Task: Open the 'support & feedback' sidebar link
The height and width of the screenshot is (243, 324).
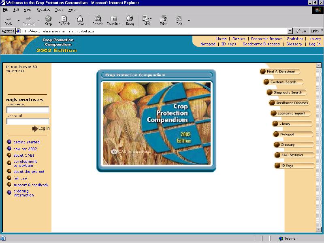Action: (31, 185)
